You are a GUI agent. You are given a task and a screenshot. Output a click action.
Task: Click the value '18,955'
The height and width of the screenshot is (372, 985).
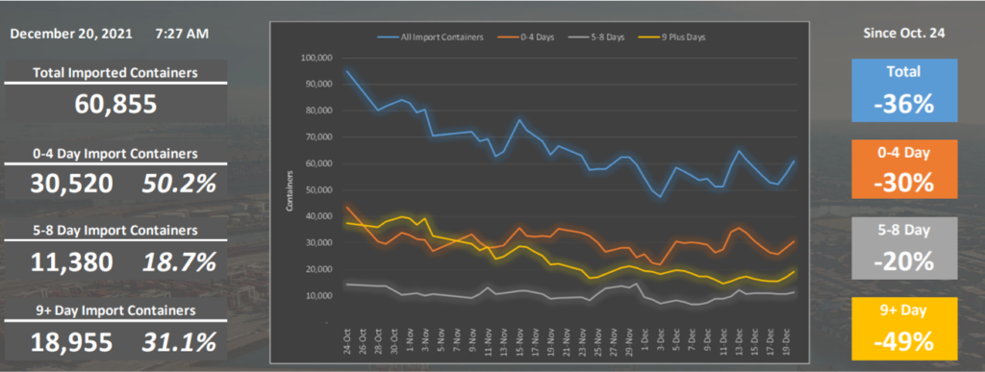point(72,342)
